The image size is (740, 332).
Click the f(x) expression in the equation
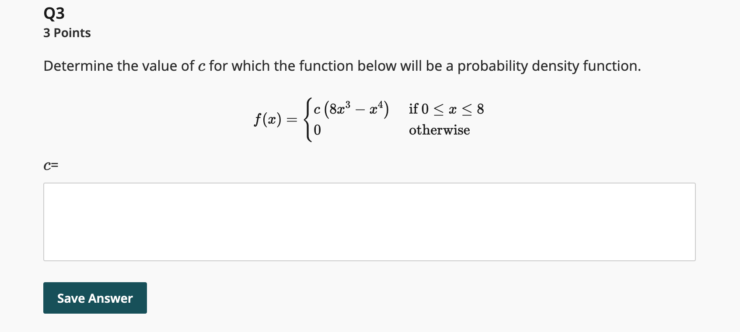pos(268,119)
